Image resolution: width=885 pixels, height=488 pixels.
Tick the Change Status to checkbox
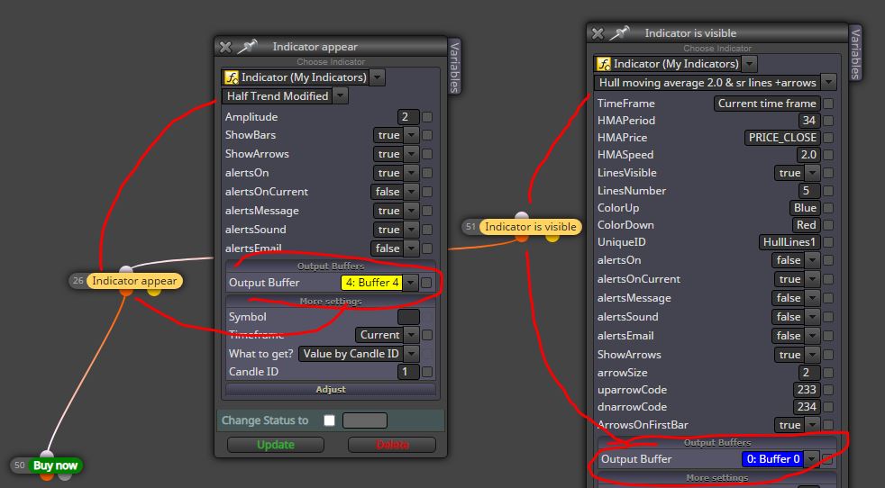click(330, 420)
